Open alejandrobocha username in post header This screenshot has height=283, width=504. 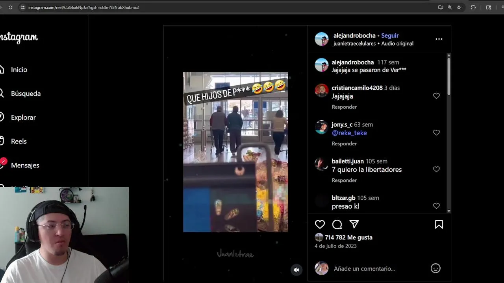354,35
